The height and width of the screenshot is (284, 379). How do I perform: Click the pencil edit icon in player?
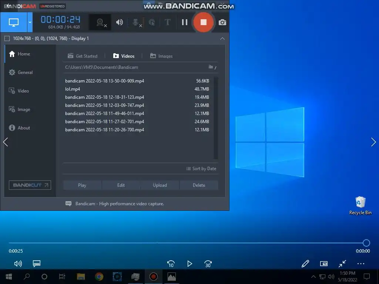pos(305,263)
